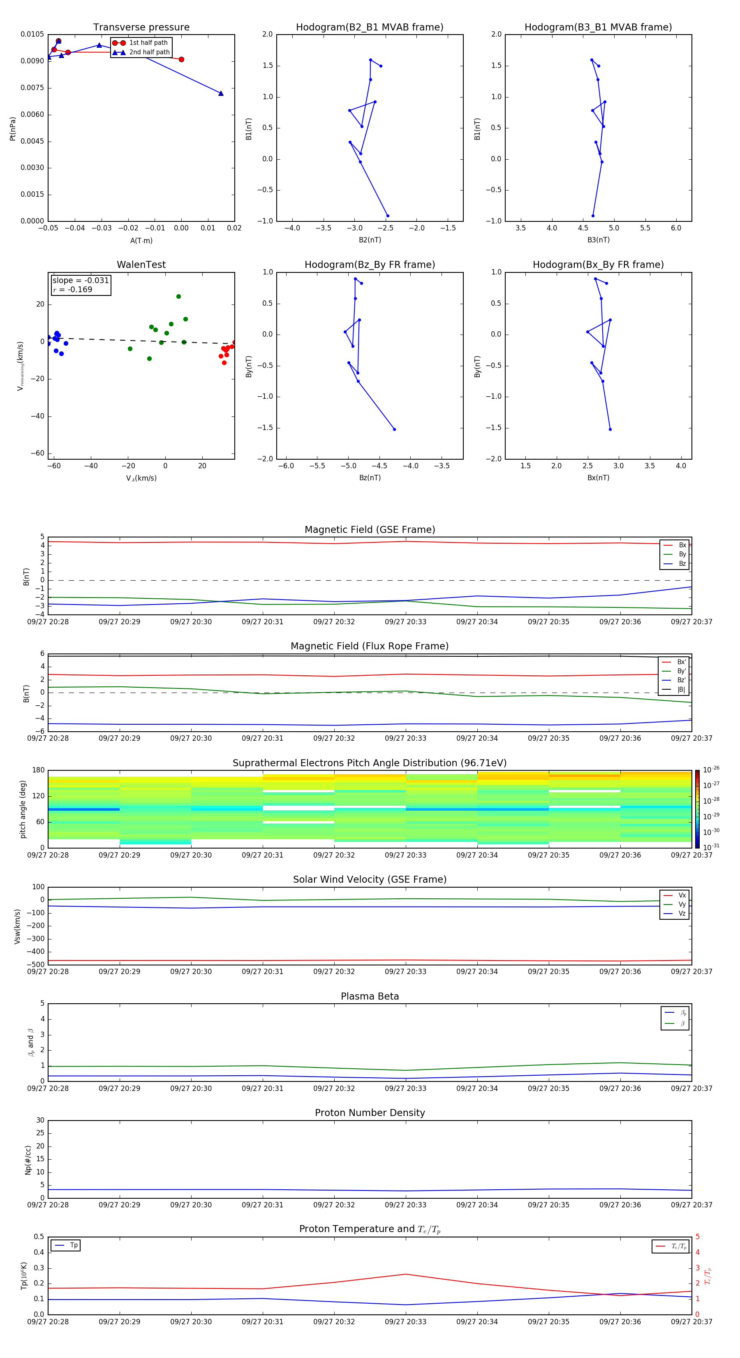Click the '10^-31' colorbar tick label

click(x=711, y=847)
